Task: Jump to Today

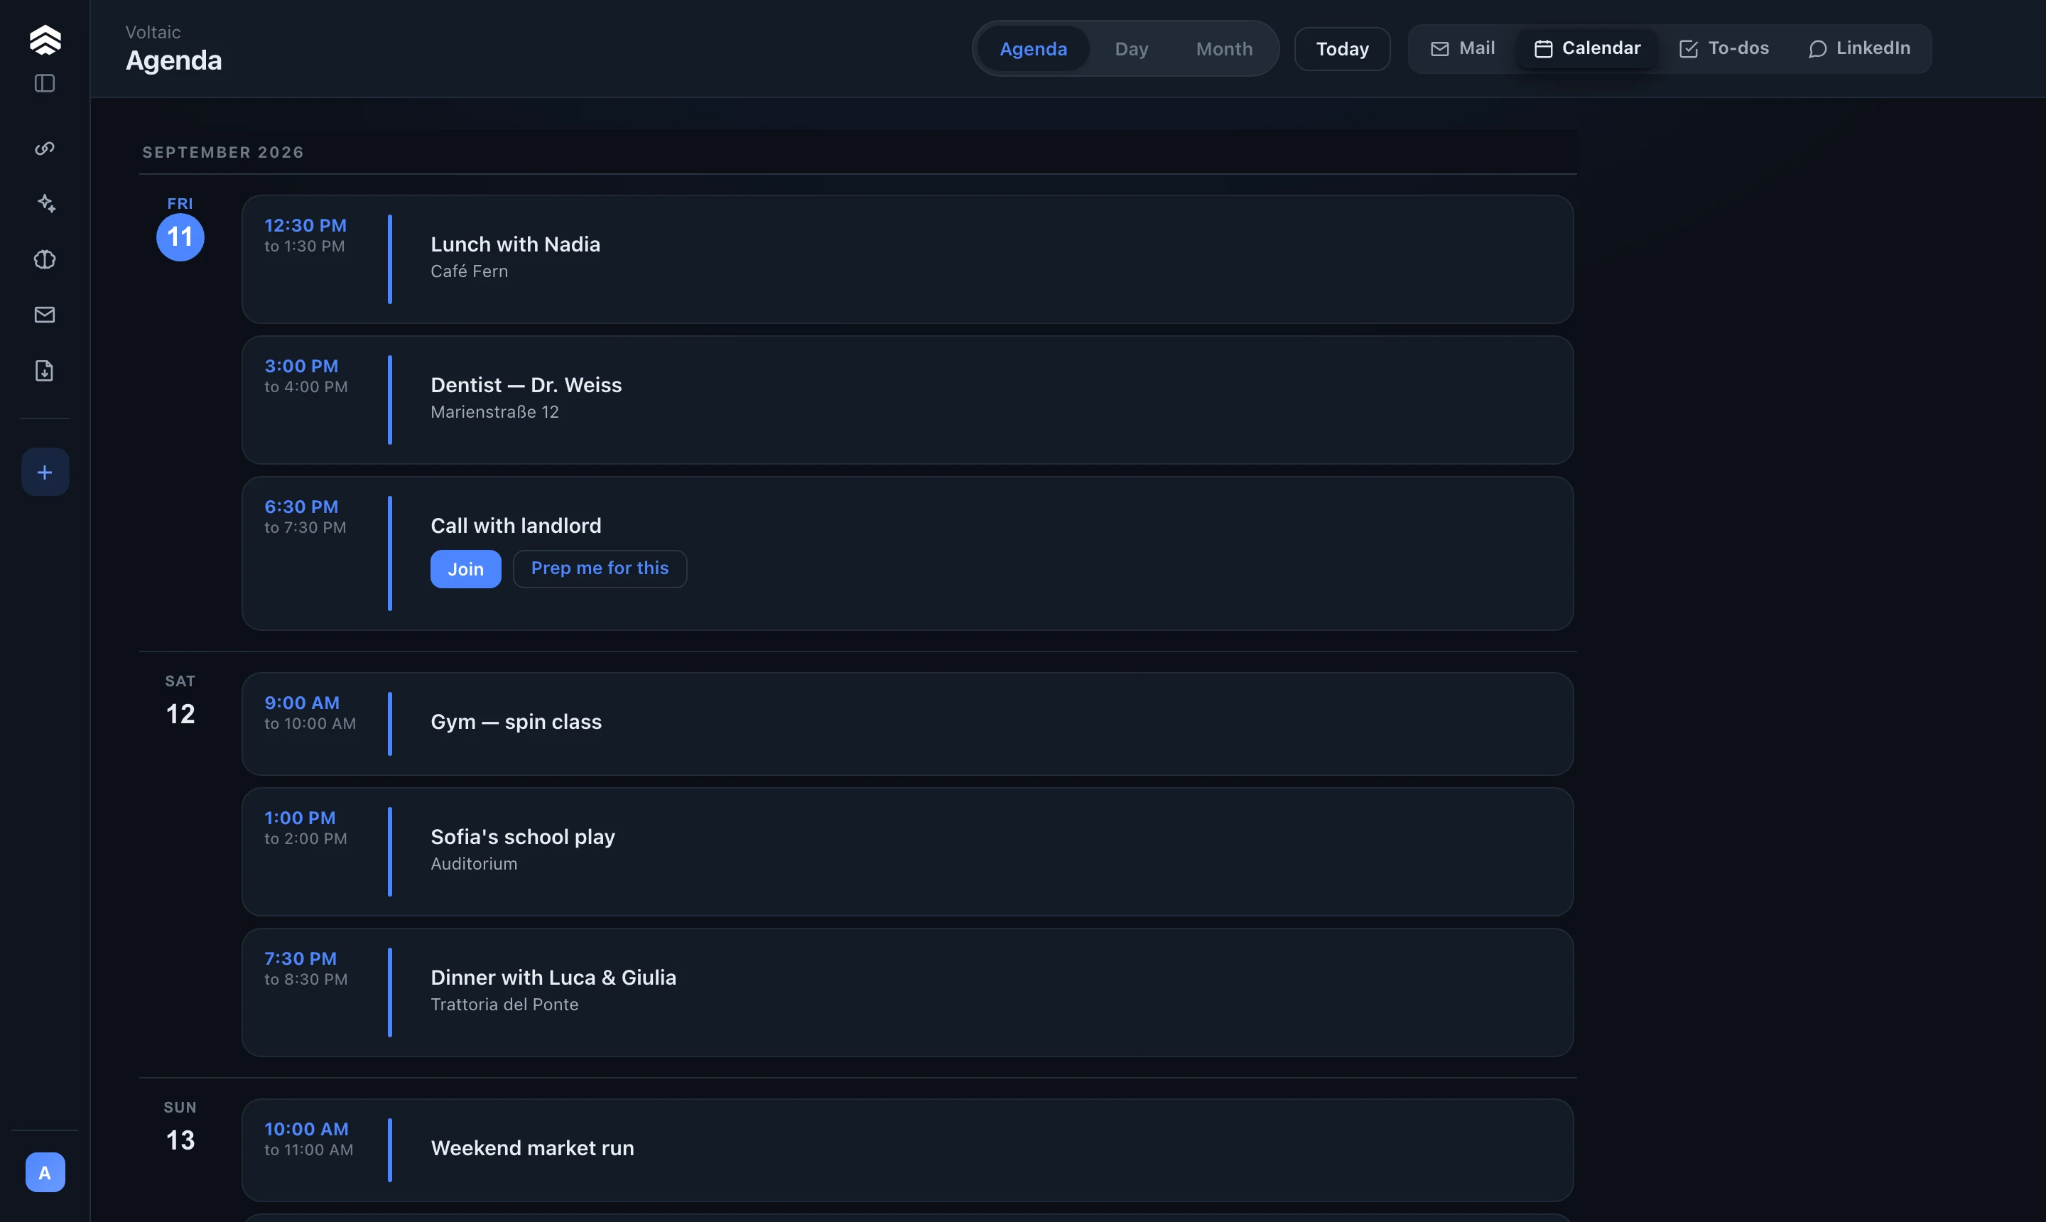Action: click(1342, 48)
